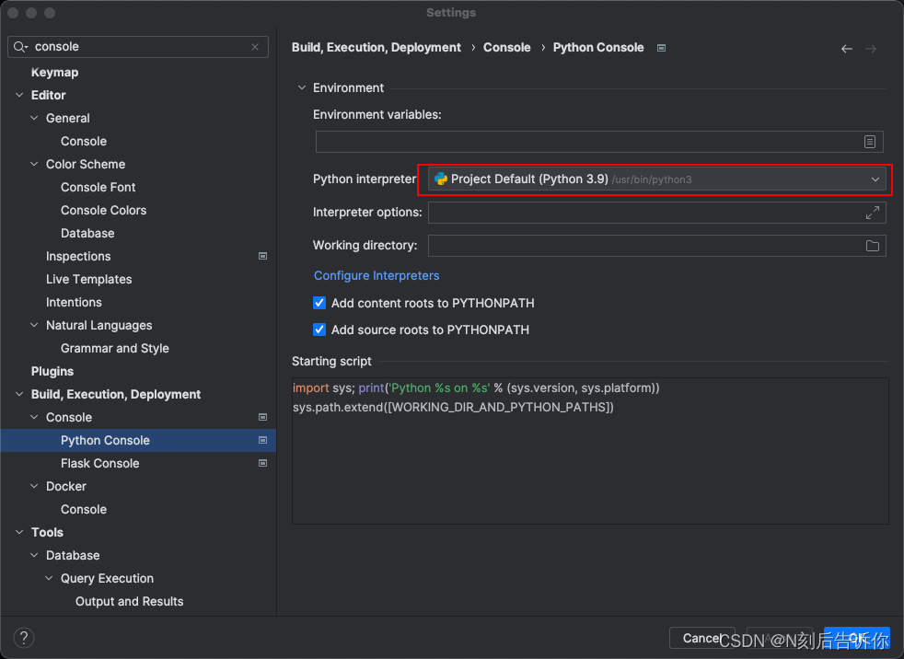Click the Python logo in interpreter selector

pyautogui.click(x=441, y=179)
